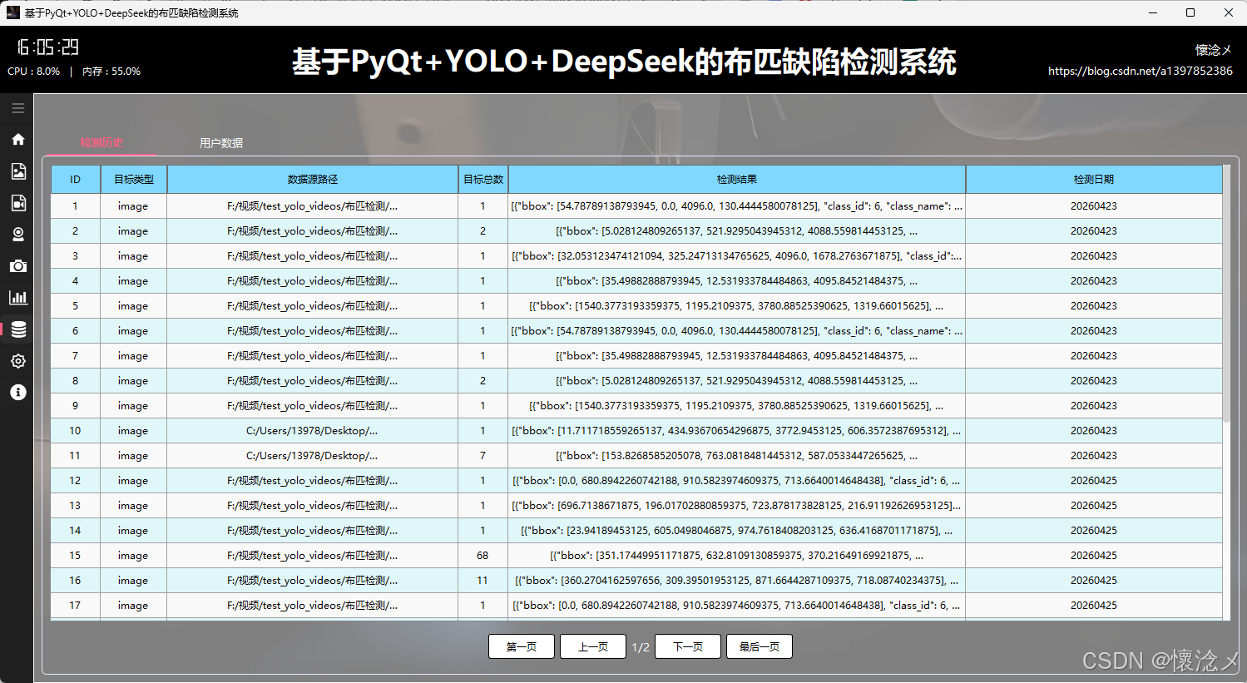The image size is (1247, 683).
Task: Select ID cell of row 1
Action: [75, 206]
